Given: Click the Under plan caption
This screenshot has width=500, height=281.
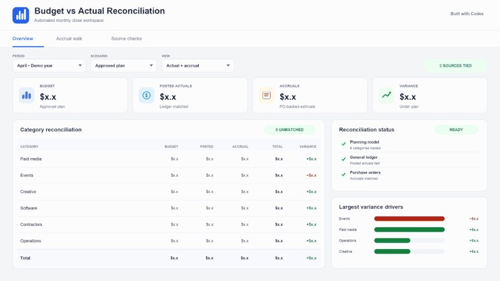Looking at the screenshot, I should 409,107.
